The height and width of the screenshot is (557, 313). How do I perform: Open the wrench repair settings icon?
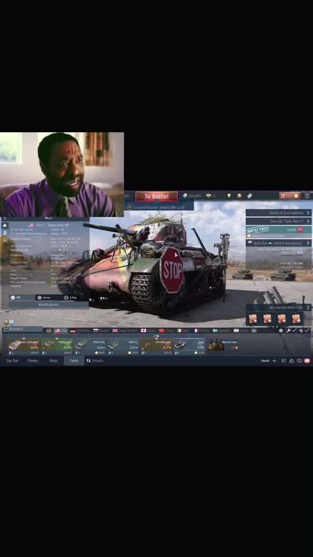288,330
